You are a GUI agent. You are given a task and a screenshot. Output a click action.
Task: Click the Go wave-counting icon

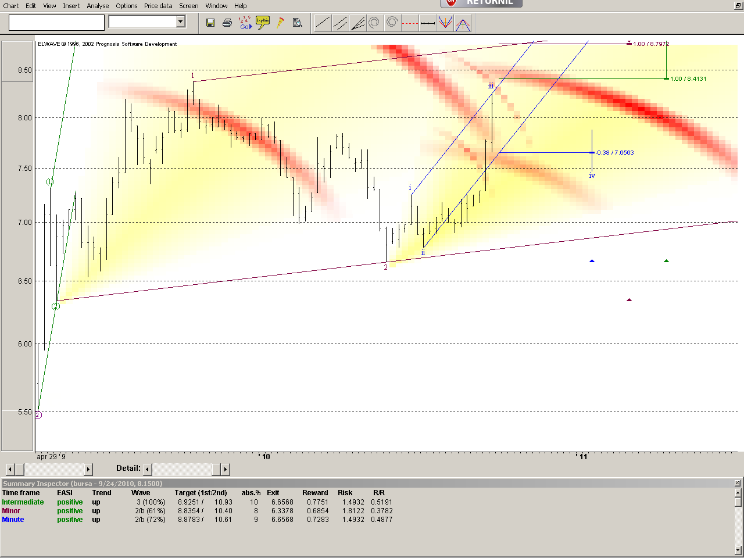245,23
